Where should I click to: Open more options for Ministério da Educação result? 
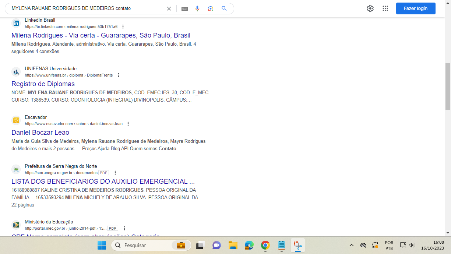(124, 228)
